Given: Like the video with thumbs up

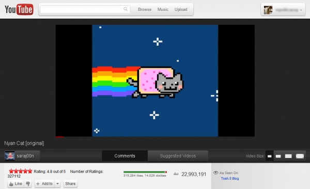Looking at the screenshot, I should click(x=16, y=184).
